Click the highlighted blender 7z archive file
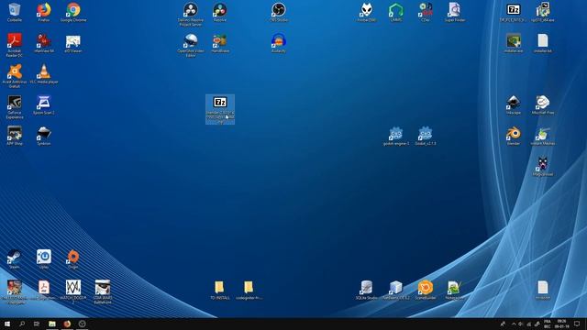 tap(220, 109)
